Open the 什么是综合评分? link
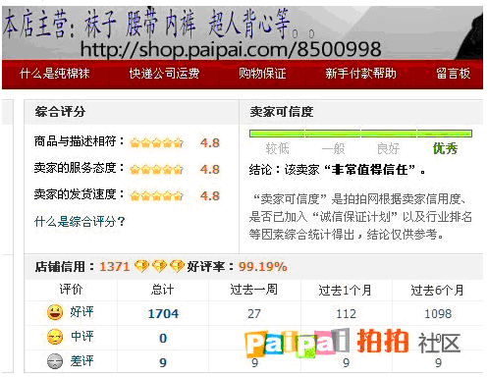The image size is (488, 377). (80, 222)
